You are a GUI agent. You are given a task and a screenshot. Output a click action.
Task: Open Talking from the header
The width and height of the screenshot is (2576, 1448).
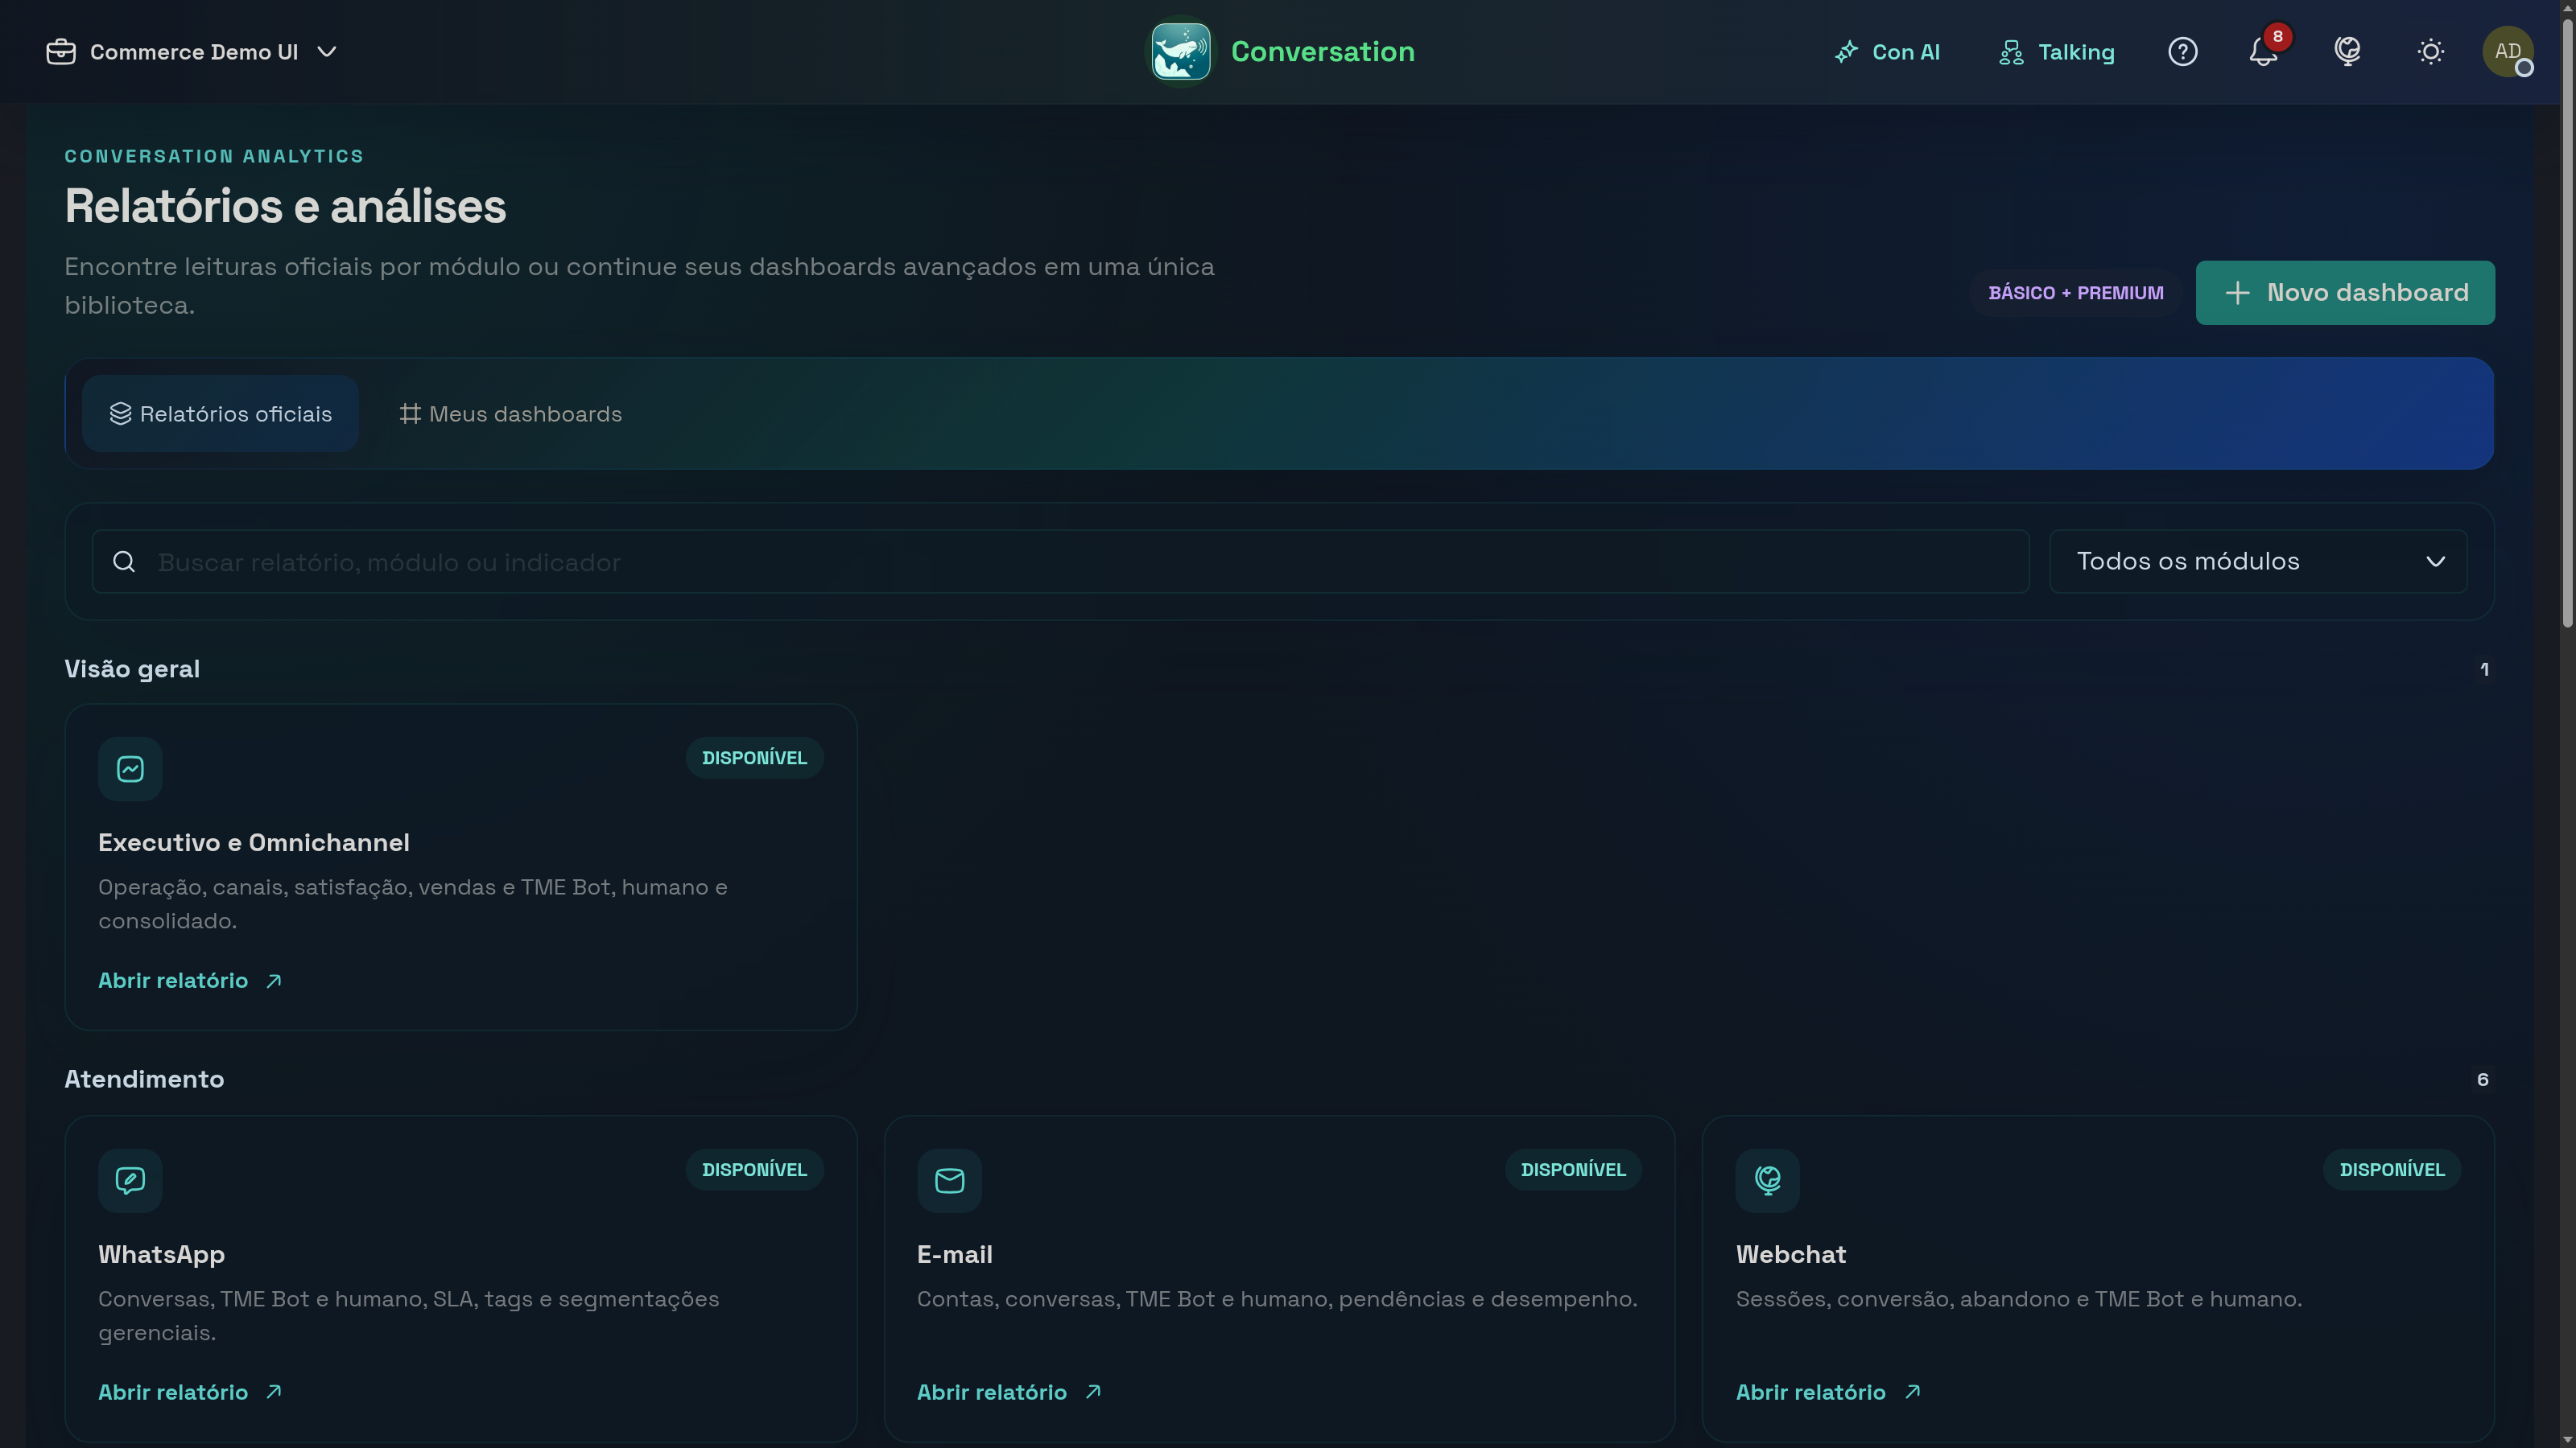click(x=2056, y=52)
